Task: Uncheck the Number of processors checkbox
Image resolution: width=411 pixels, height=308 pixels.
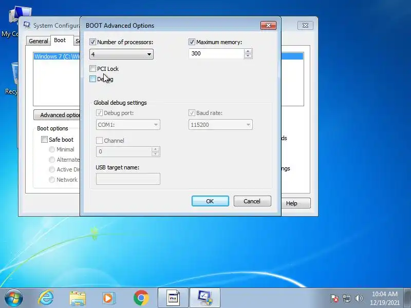Action: 92,42
